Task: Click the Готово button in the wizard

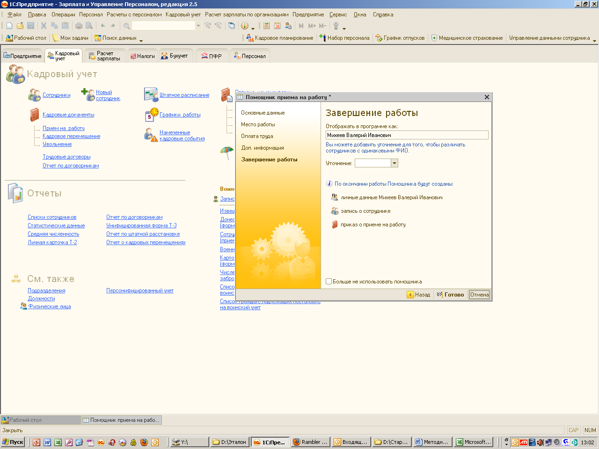Action: 450,295
